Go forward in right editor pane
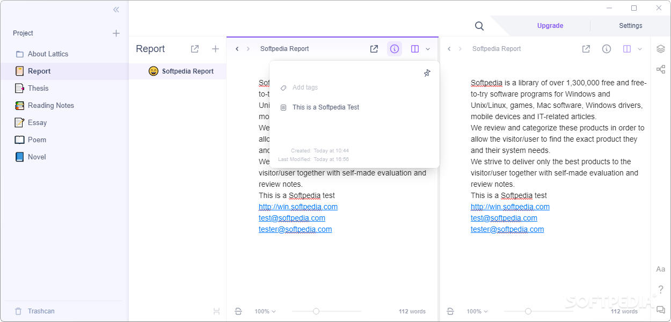 pos(460,49)
